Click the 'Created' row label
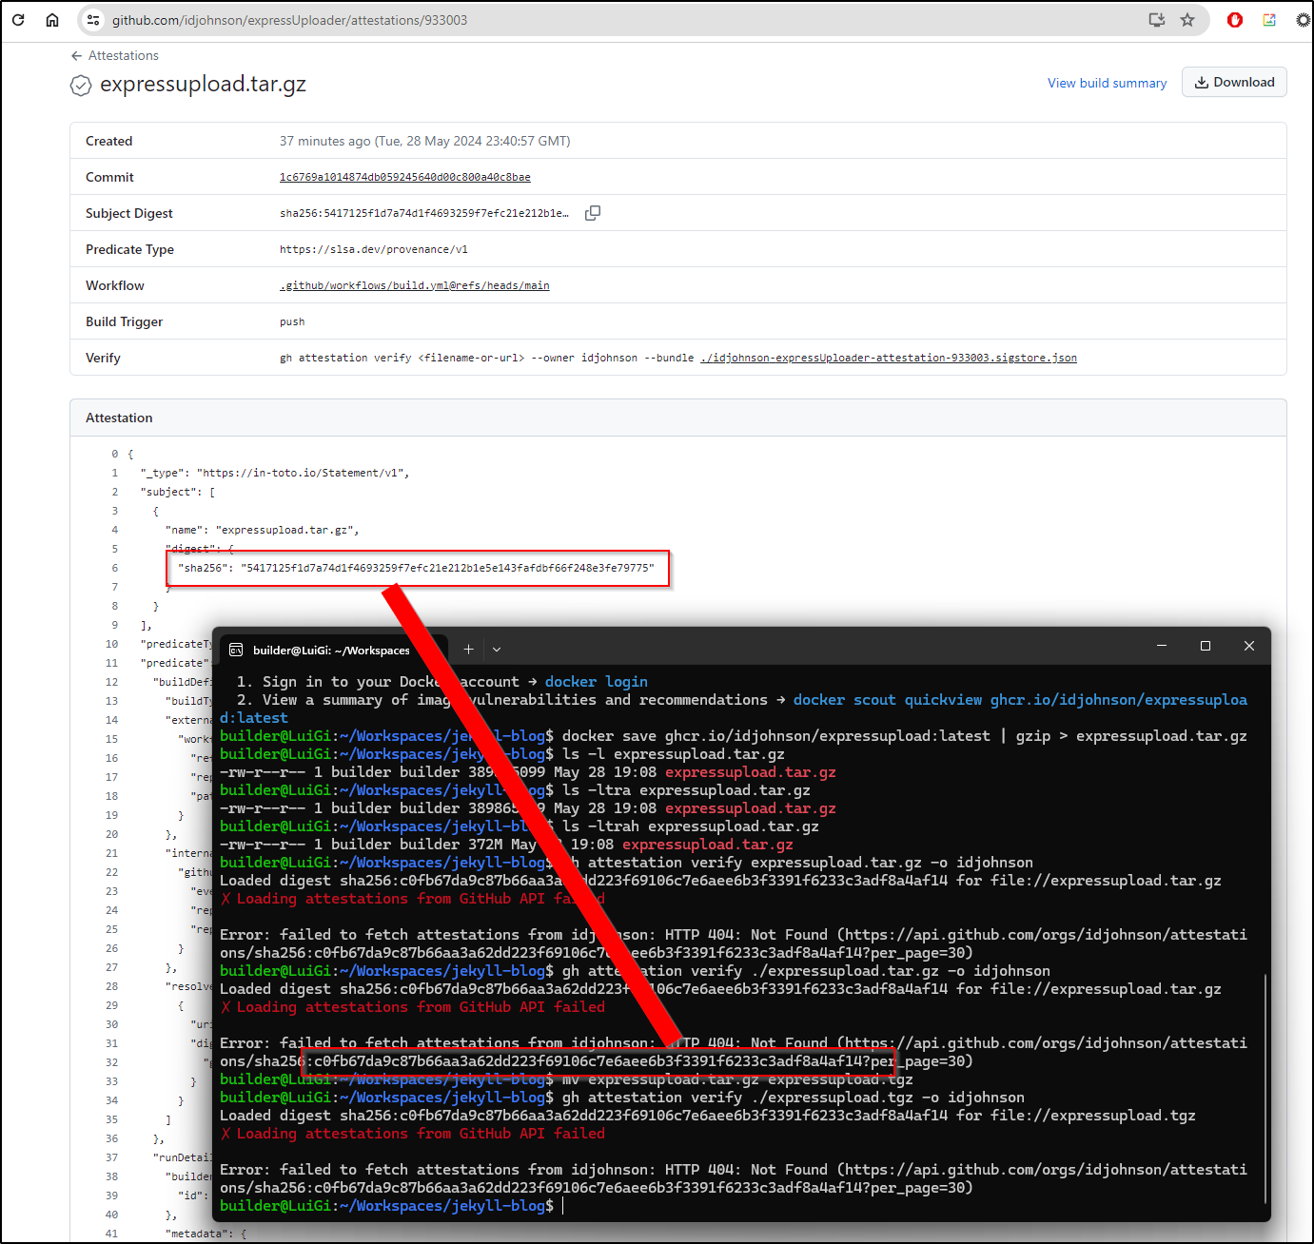The height and width of the screenshot is (1244, 1314). [109, 141]
